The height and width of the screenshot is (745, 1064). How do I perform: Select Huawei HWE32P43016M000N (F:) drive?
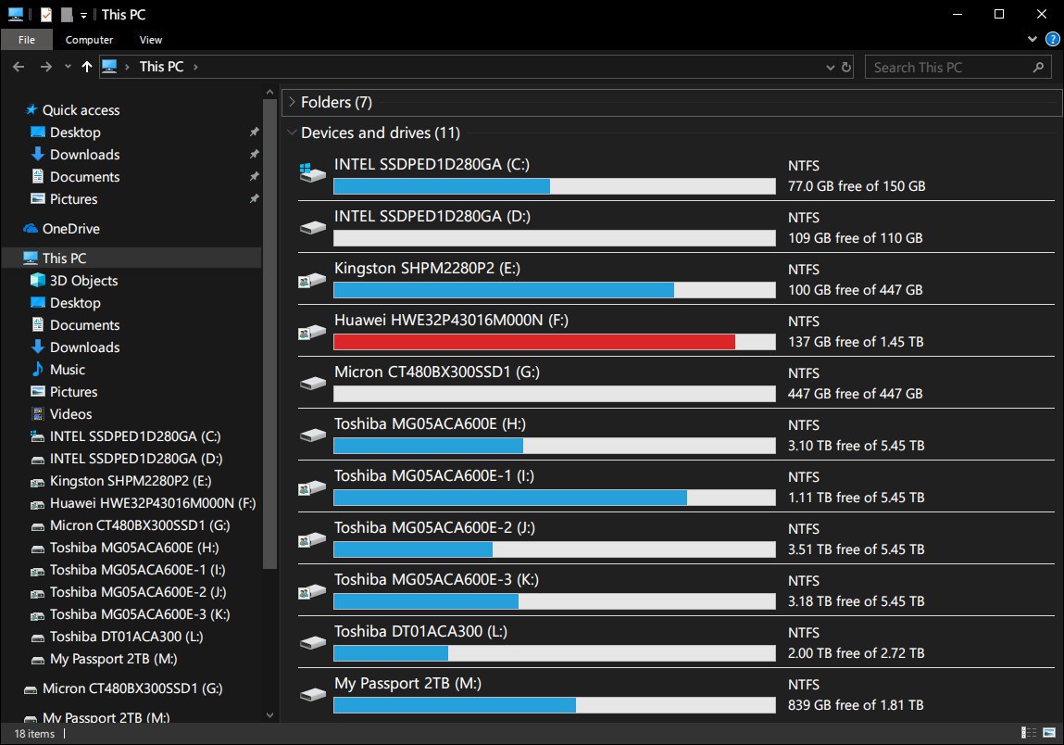point(450,321)
